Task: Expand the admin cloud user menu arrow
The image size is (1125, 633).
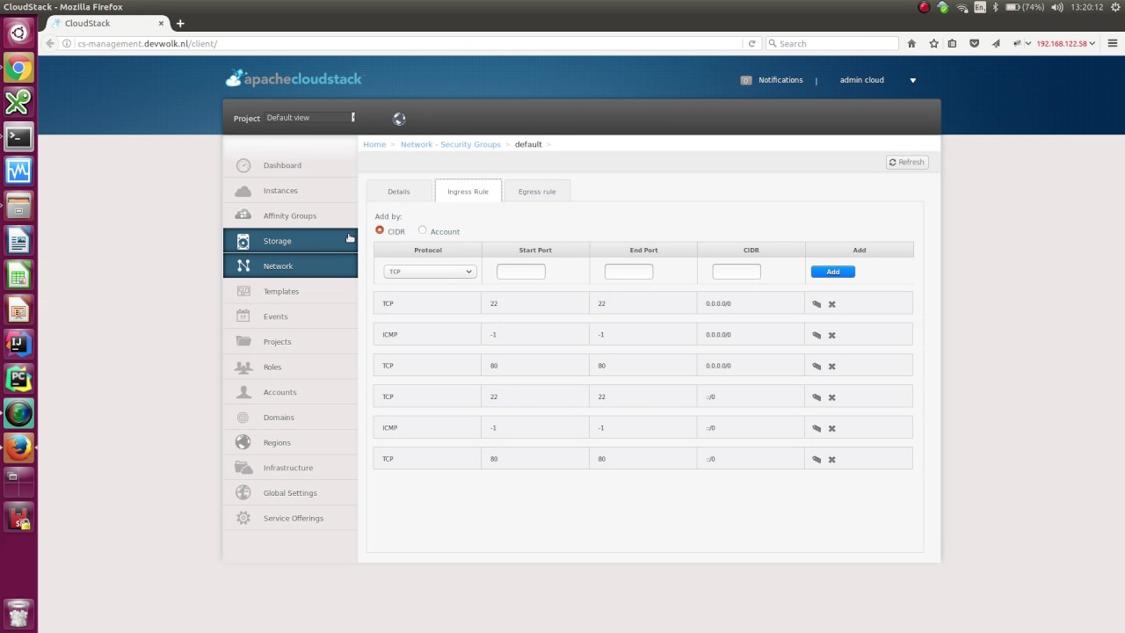Action: point(912,80)
